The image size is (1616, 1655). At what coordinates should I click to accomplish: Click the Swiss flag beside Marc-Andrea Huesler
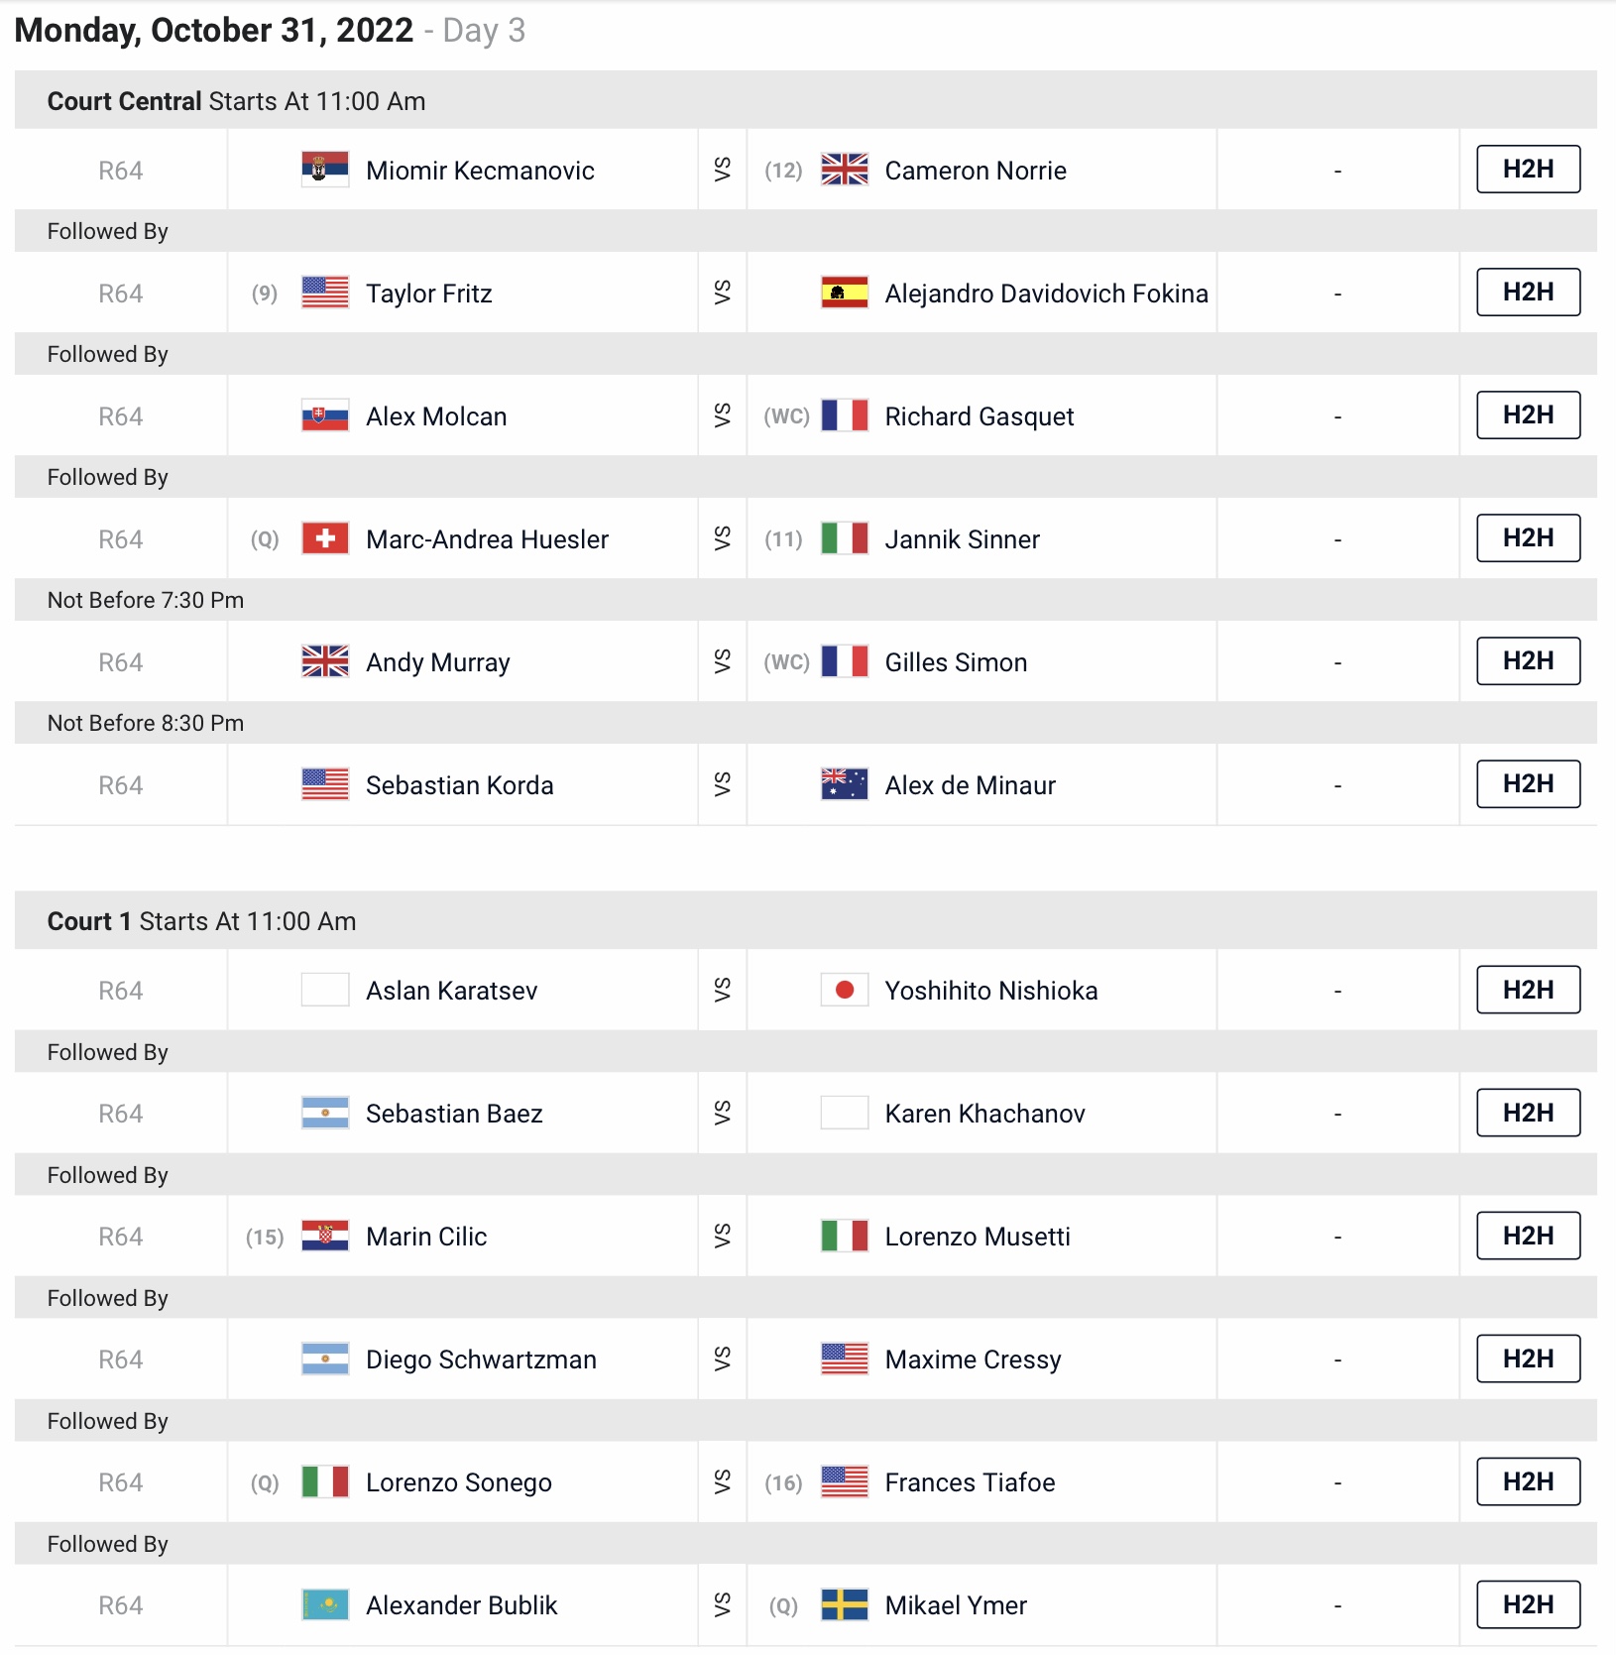tap(325, 538)
